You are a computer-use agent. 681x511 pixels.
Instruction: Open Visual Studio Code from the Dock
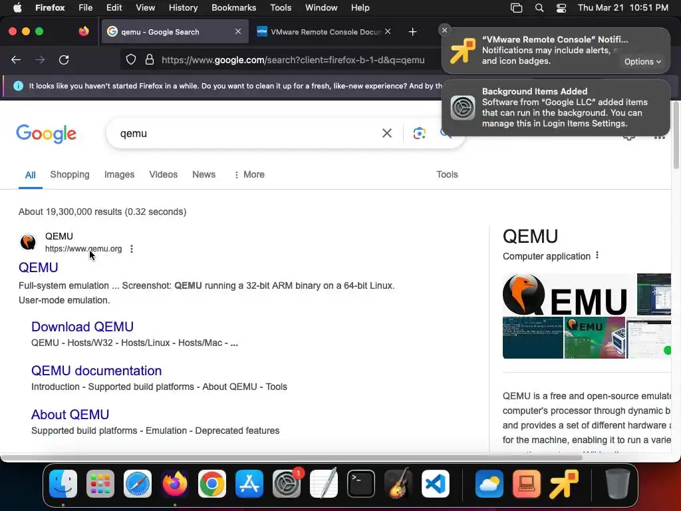(435, 484)
